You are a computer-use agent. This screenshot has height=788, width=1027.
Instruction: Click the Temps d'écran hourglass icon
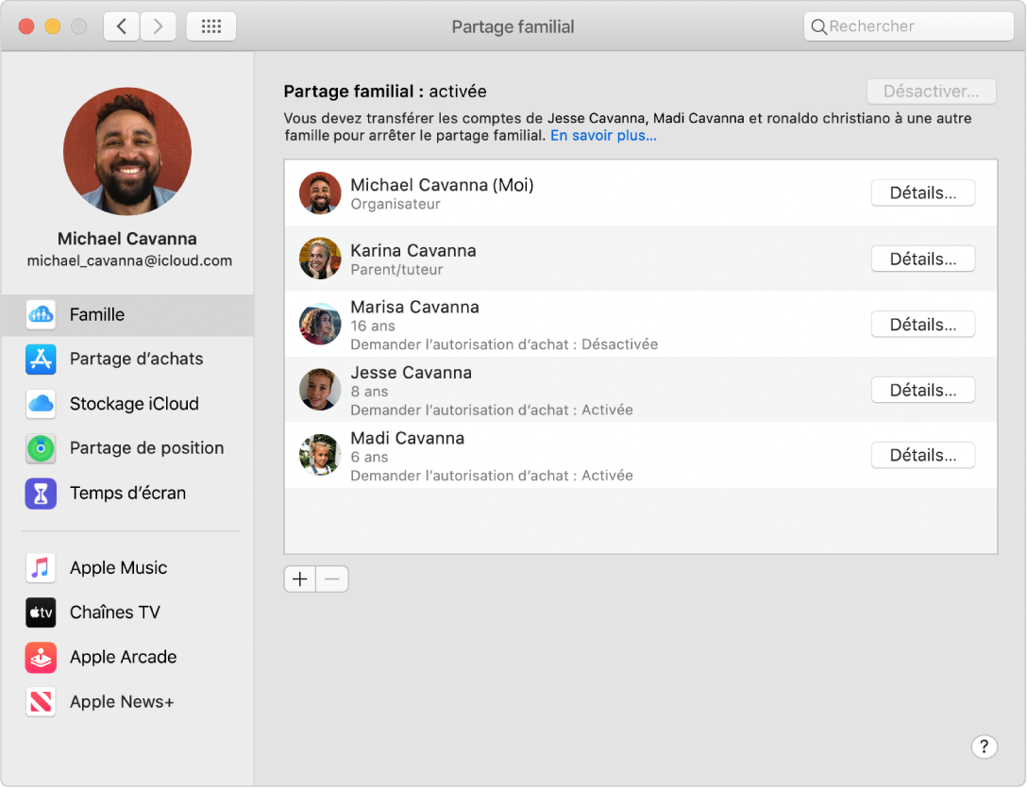pos(41,494)
